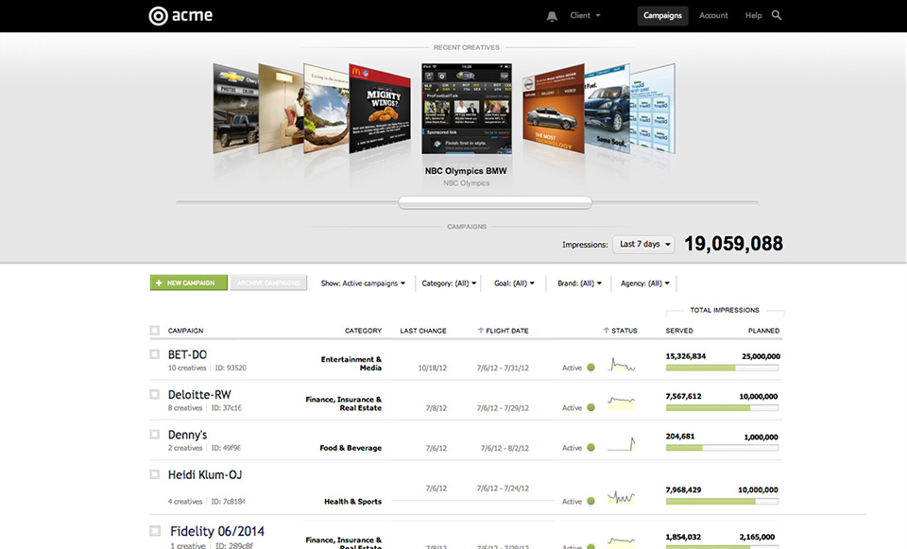Click the 'Health & Sports' category cell
The width and height of the screenshot is (907, 549).
tap(352, 502)
